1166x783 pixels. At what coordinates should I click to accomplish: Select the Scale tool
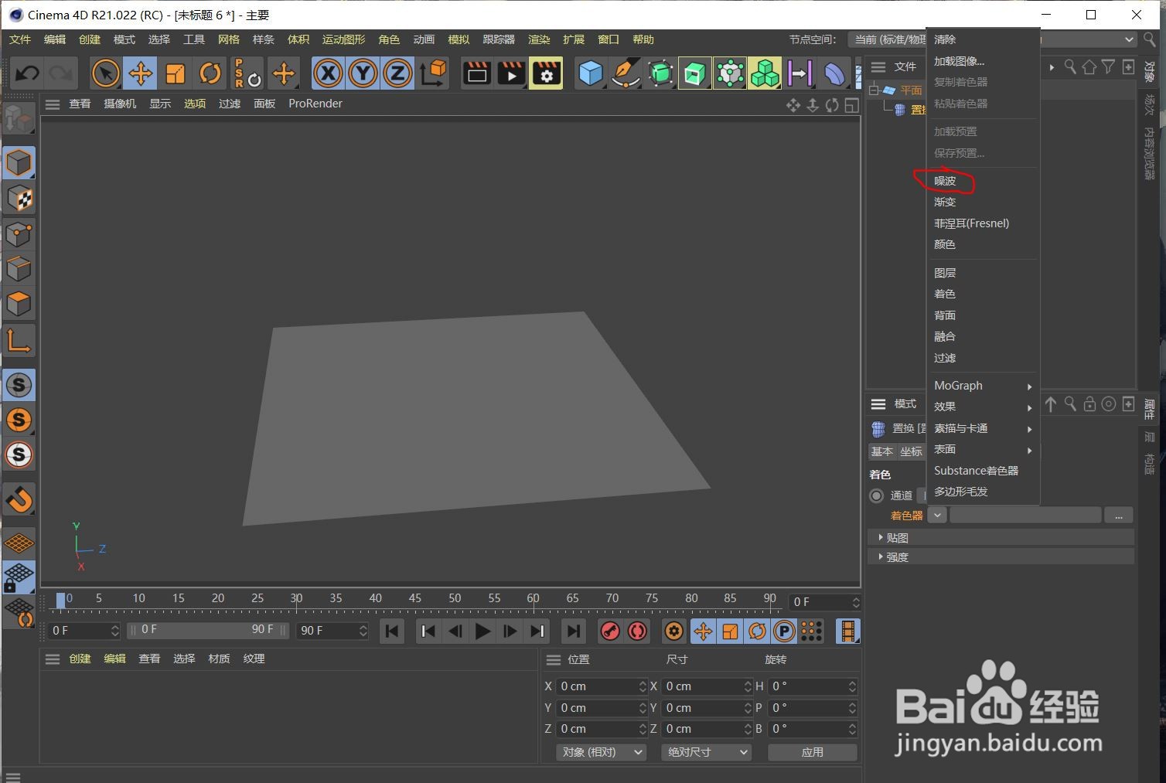(175, 73)
